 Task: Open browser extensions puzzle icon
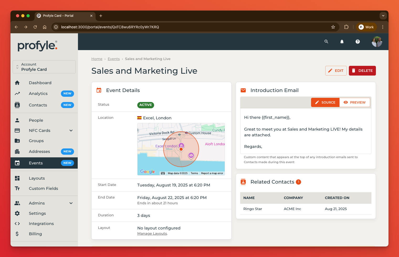coord(346,27)
